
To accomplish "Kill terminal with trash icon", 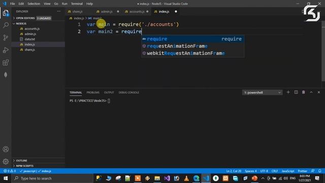I will [x=304, y=93].
